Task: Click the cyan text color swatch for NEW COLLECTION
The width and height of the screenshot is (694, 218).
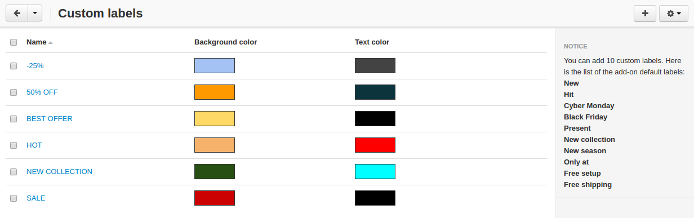Action: pyautogui.click(x=375, y=171)
